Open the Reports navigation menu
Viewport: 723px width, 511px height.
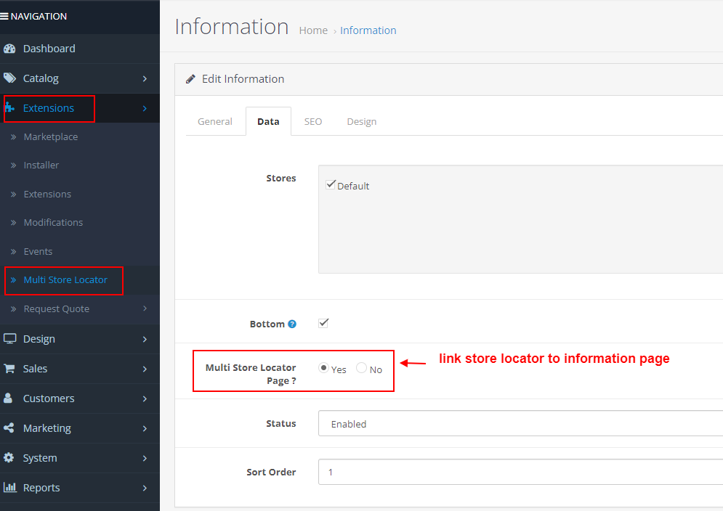pos(80,488)
